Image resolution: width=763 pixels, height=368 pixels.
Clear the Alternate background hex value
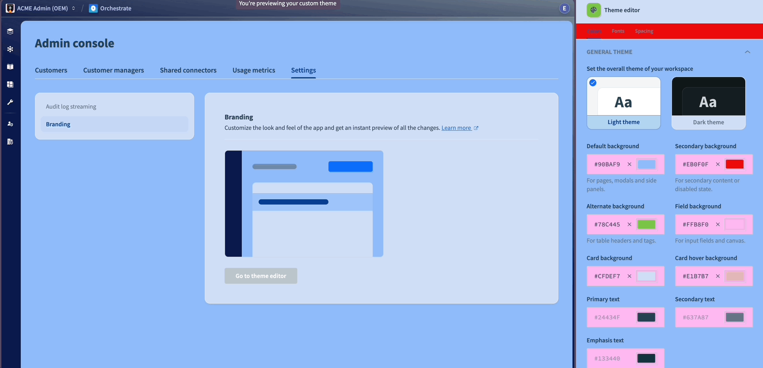(629, 224)
